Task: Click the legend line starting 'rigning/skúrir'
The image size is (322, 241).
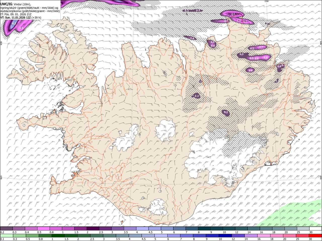Action: [30, 8]
